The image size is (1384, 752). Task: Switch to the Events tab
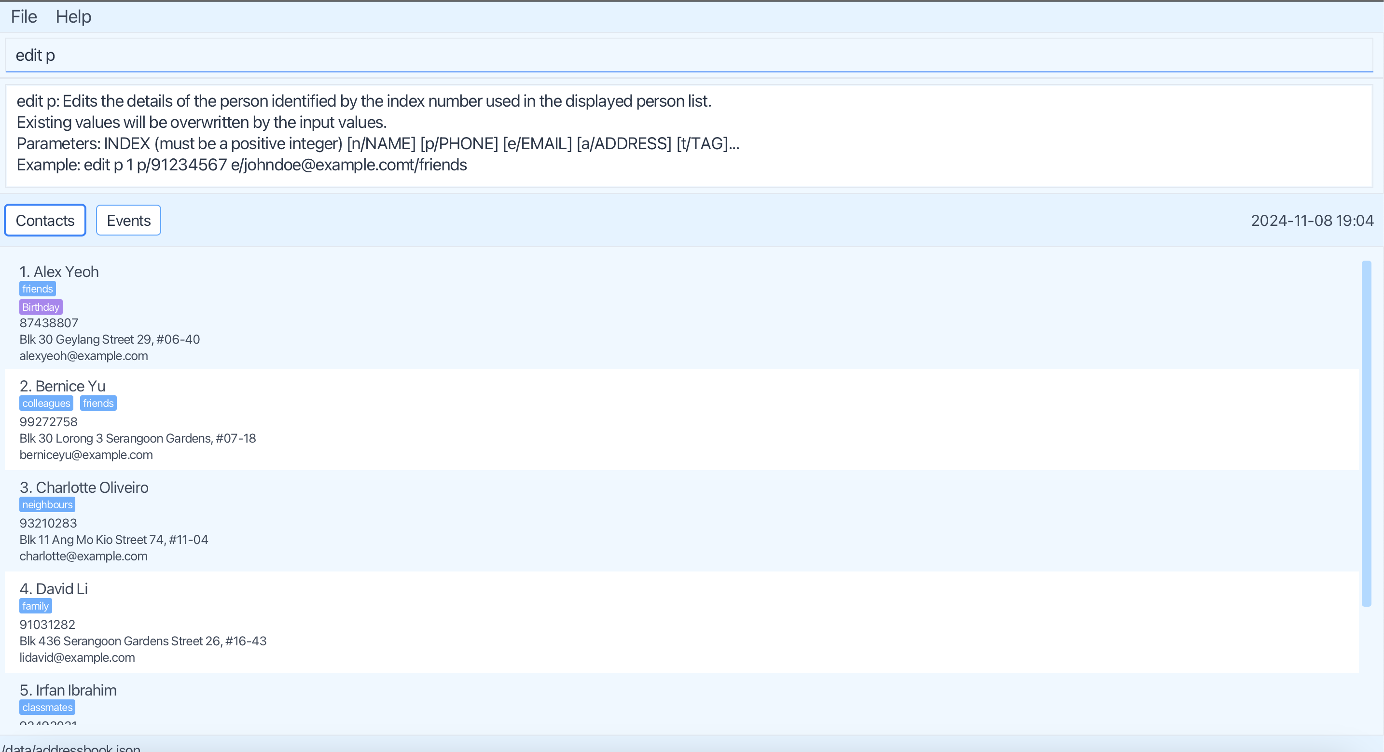(128, 221)
